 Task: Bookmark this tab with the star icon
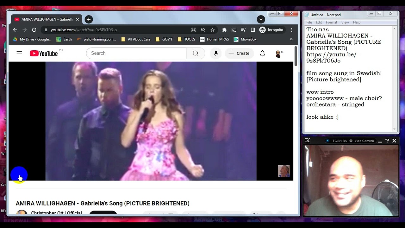coord(213,30)
